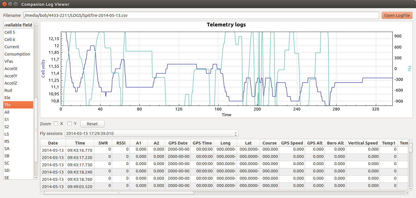
Task: Select the AccelZ field
Action: pyautogui.click(x=18, y=83)
